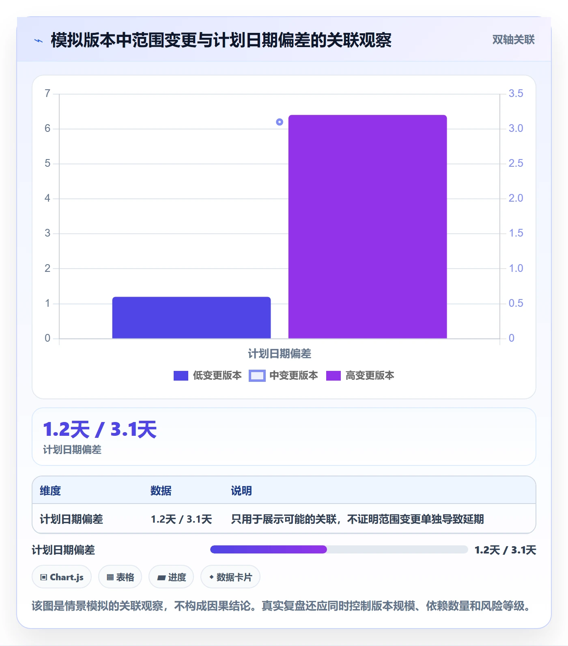This screenshot has width=568, height=646.
Task: Click the 数据 column header
Action: [x=161, y=491]
